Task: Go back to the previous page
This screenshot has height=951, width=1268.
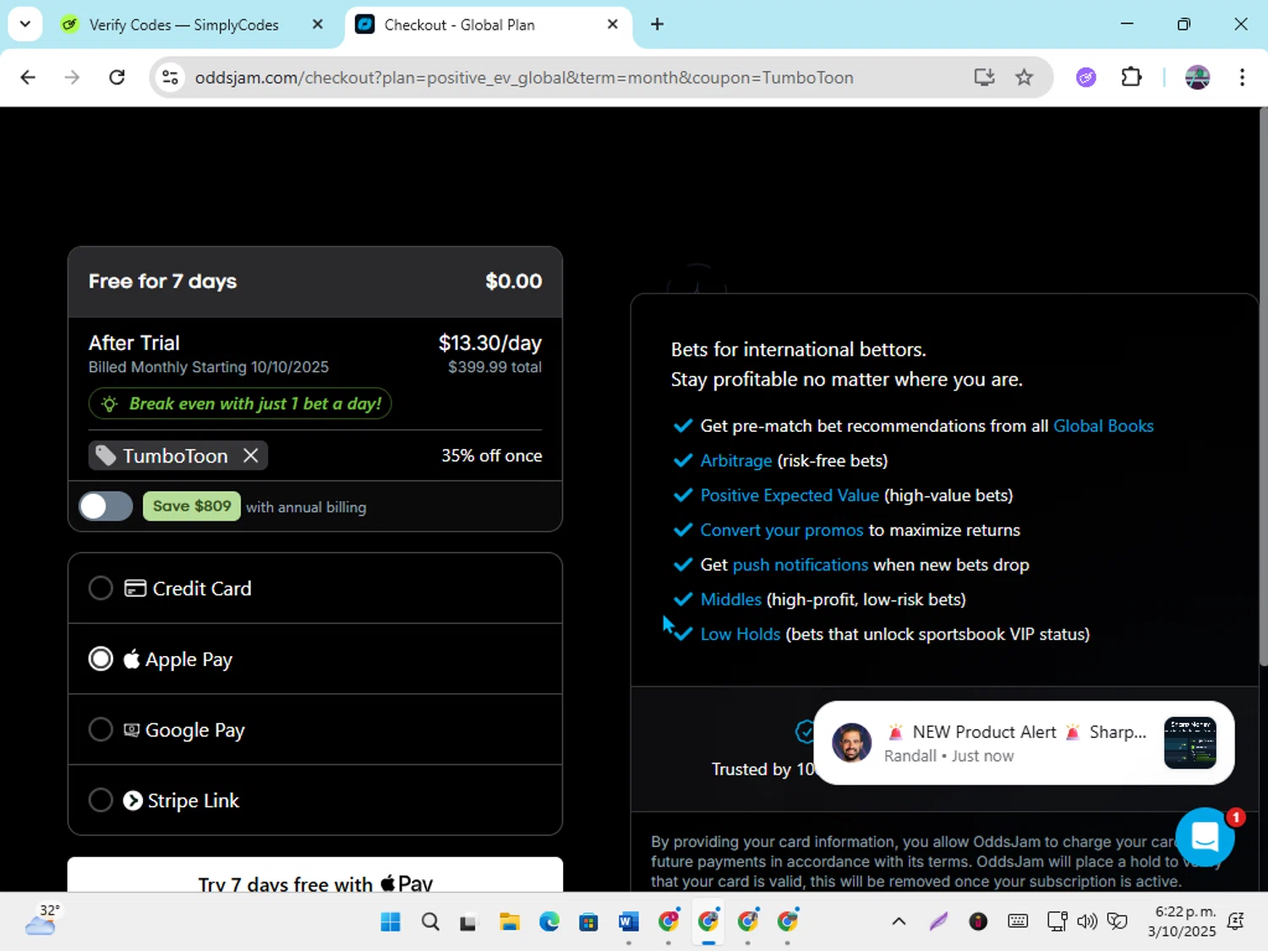Action: click(x=28, y=78)
